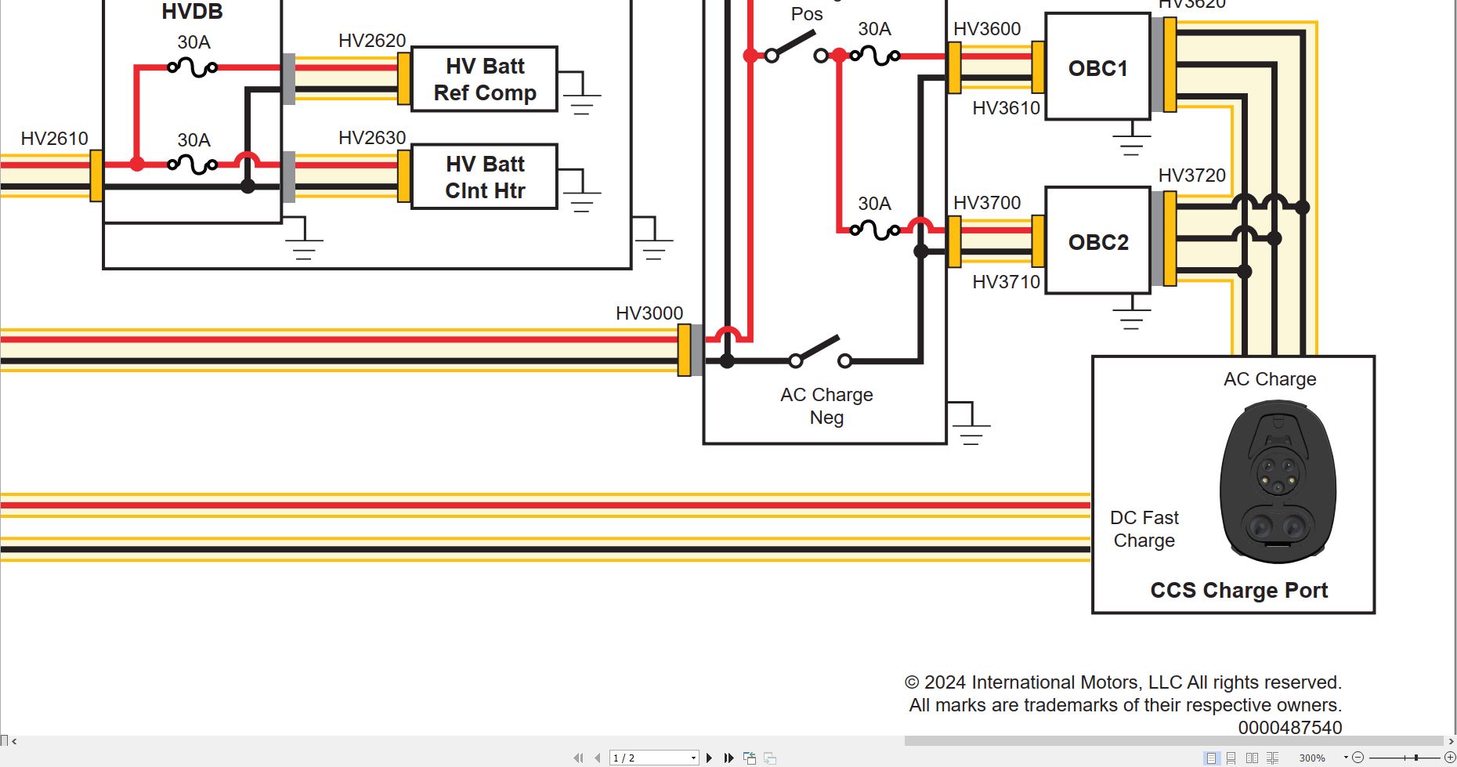The width and height of the screenshot is (1457, 767).
Task: Click the 300% zoom value
Action: tap(1312, 758)
